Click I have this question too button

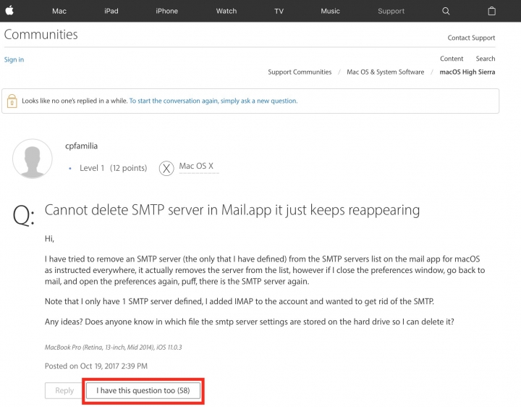coord(143,390)
